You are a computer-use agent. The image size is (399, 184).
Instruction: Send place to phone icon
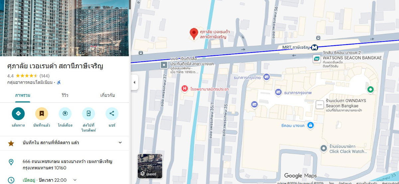click(88, 113)
